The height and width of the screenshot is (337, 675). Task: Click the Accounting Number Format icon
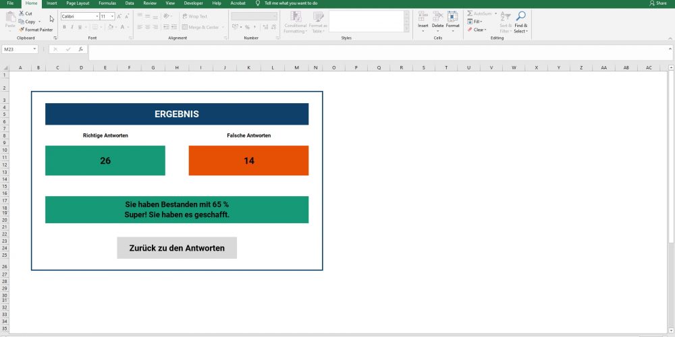235,27
